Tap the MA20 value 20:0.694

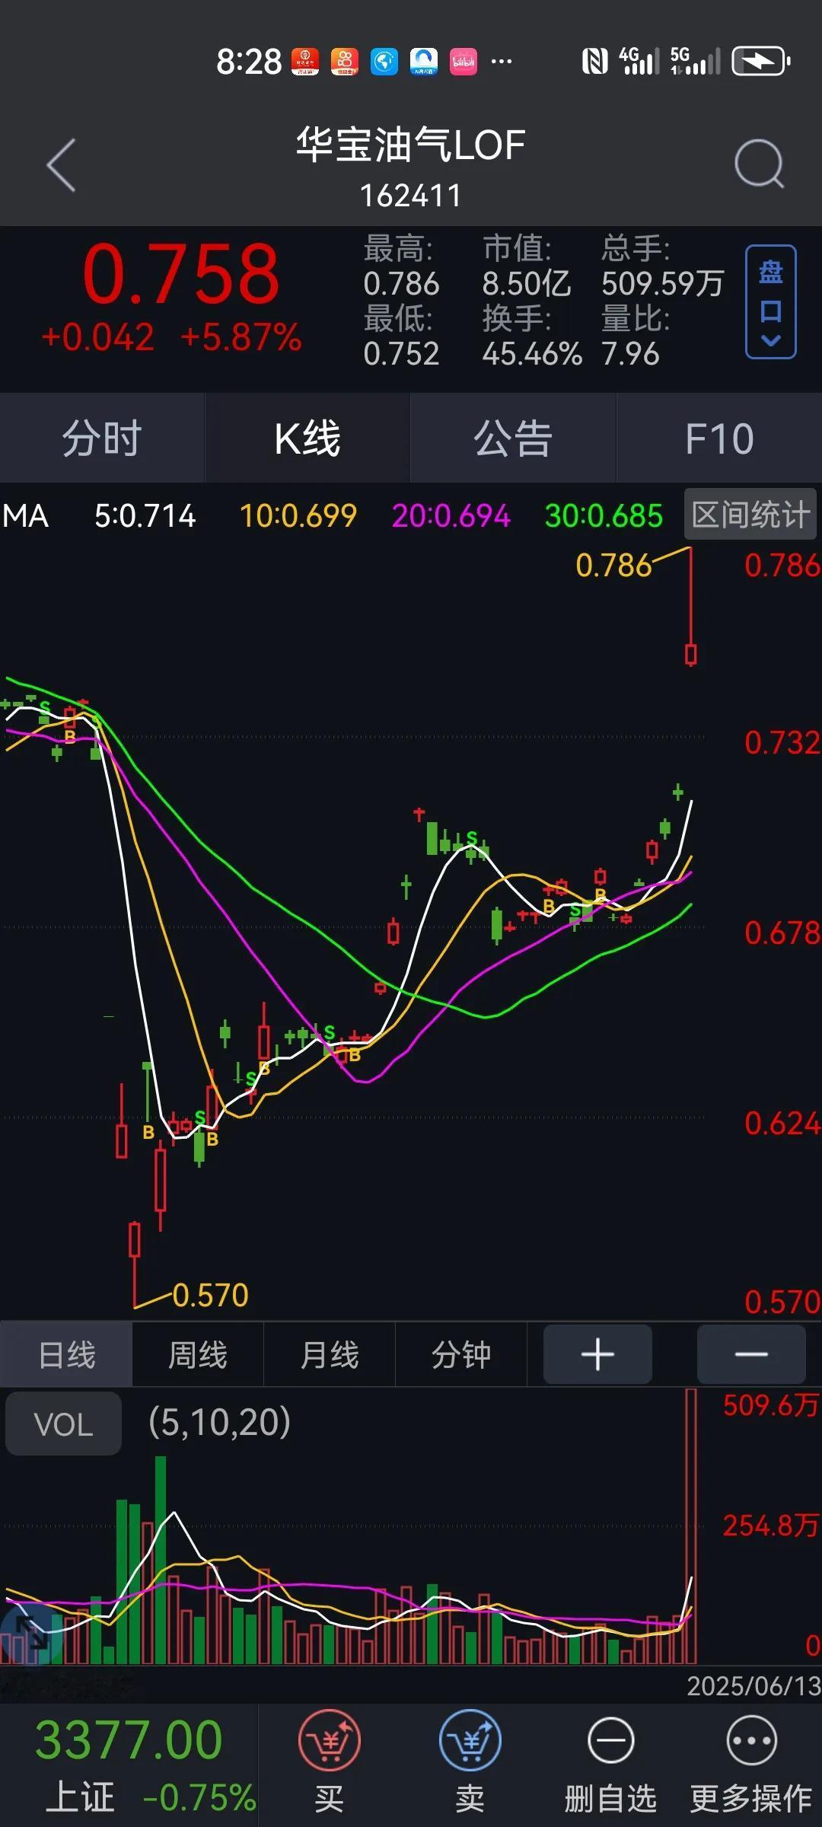(451, 516)
